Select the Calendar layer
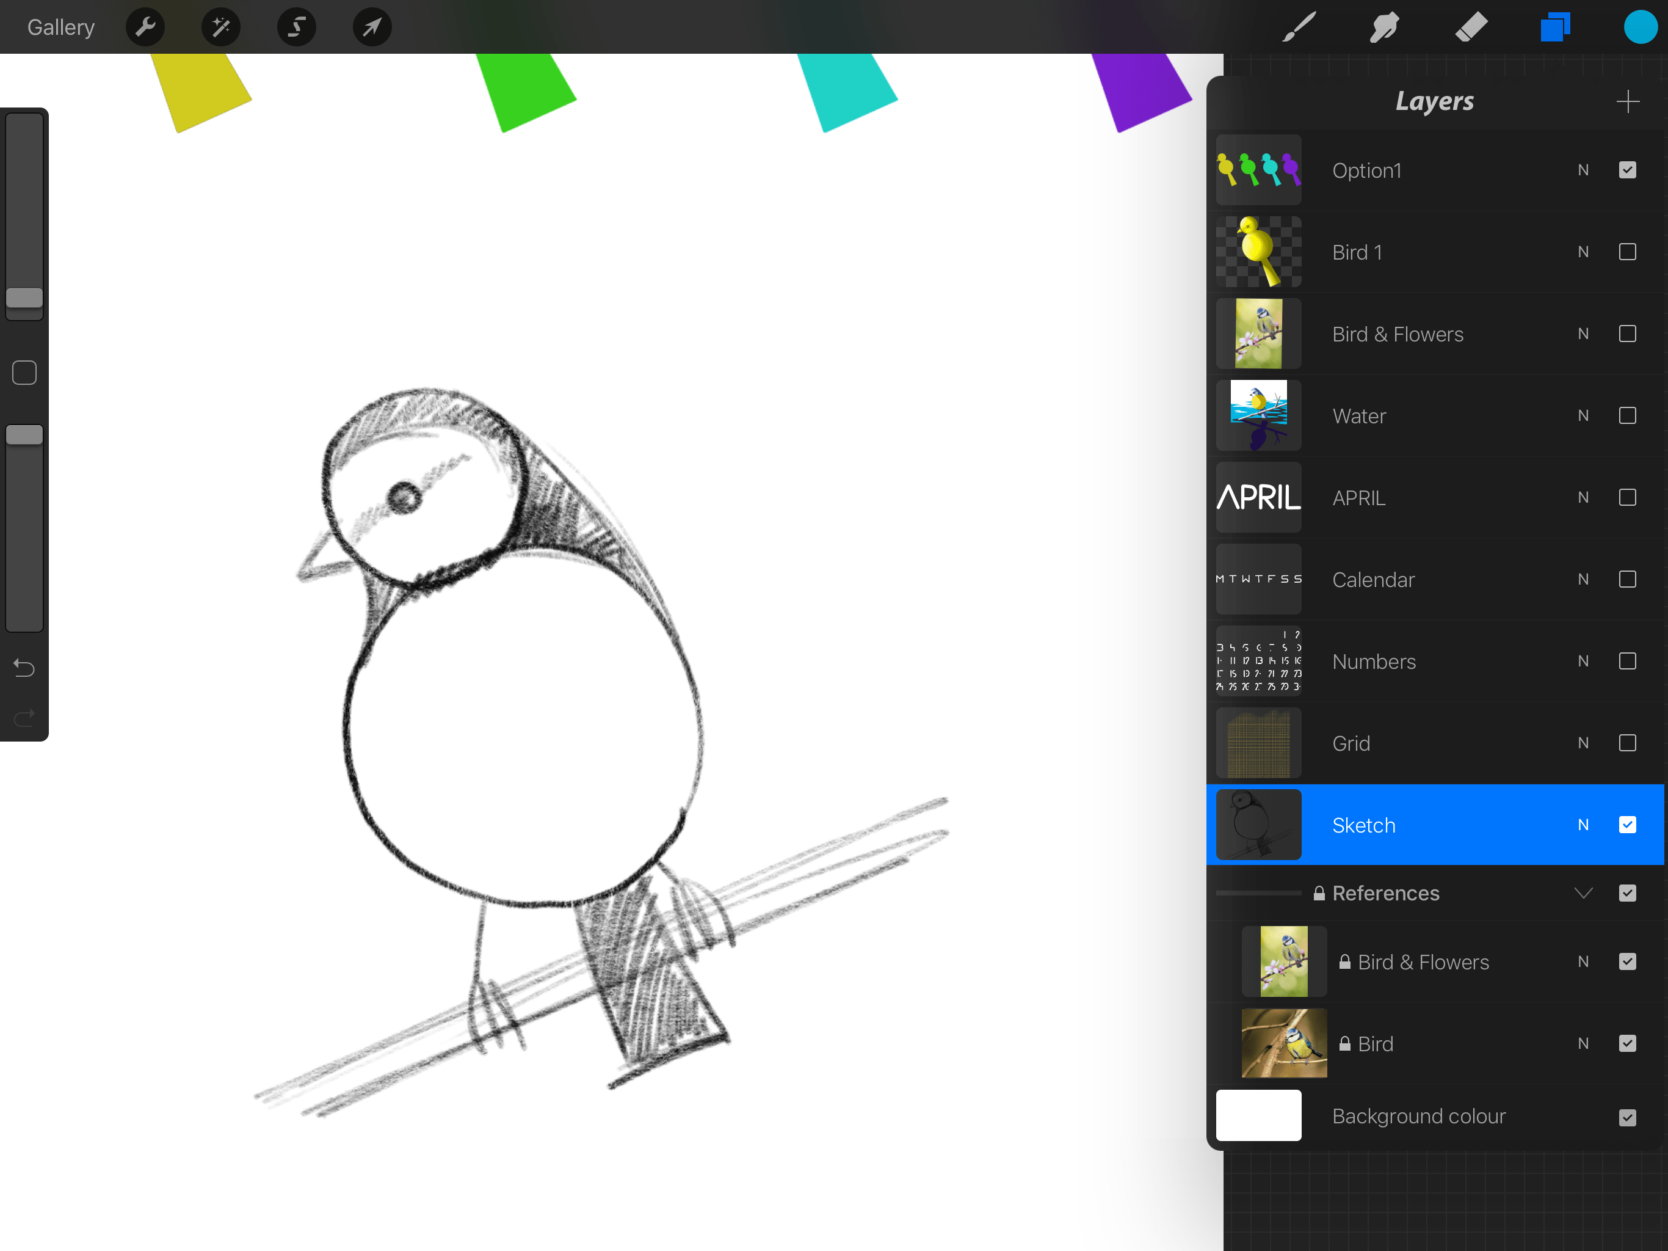Screen dimensions: 1668x1251 coord(1372,580)
